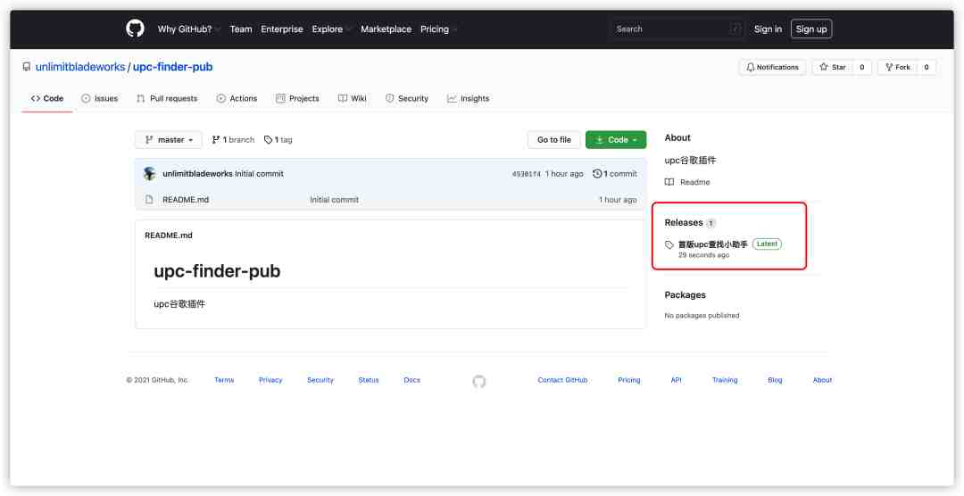Click the footer GitHub logo icon
This screenshot has height=496, width=964.
[479, 382]
